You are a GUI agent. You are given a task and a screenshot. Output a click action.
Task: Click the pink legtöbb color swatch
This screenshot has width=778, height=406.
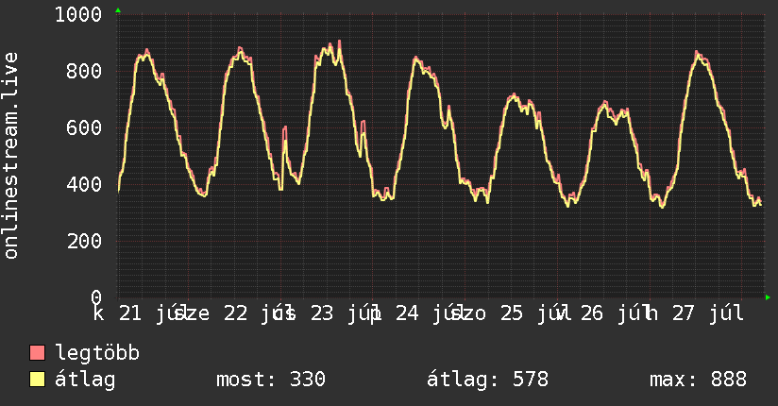(x=37, y=352)
